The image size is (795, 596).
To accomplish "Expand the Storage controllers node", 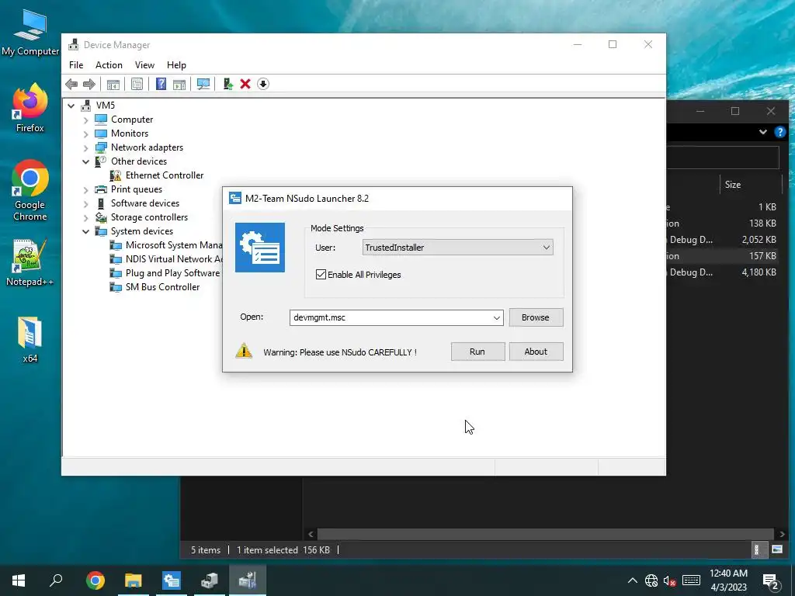I will point(85,218).
